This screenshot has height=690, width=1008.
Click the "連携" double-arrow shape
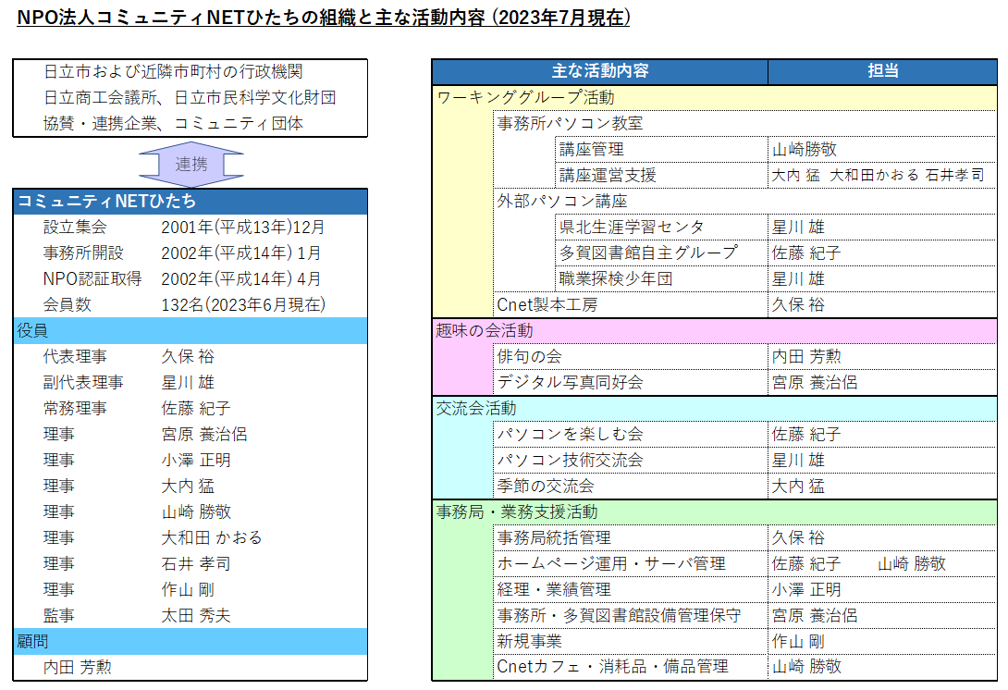(191, 164)
